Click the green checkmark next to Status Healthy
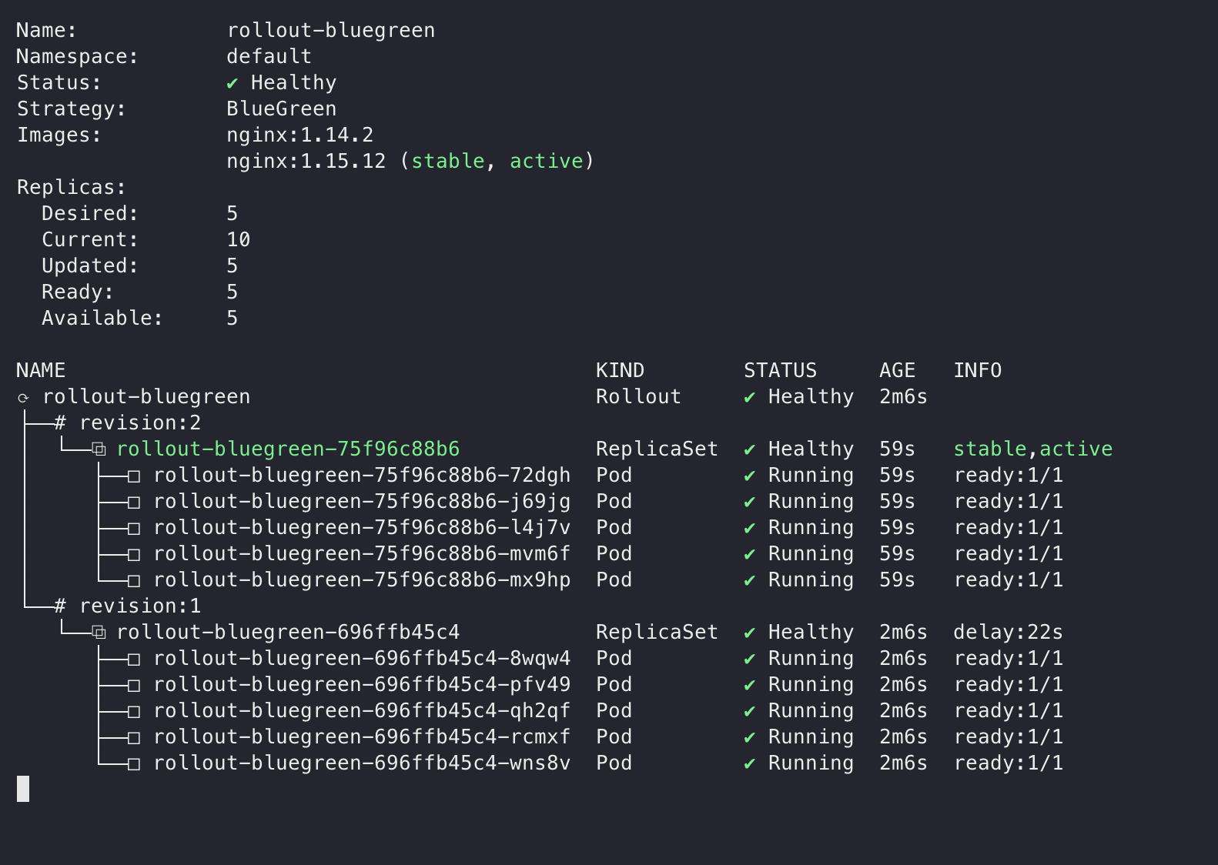 pos(233,83)
